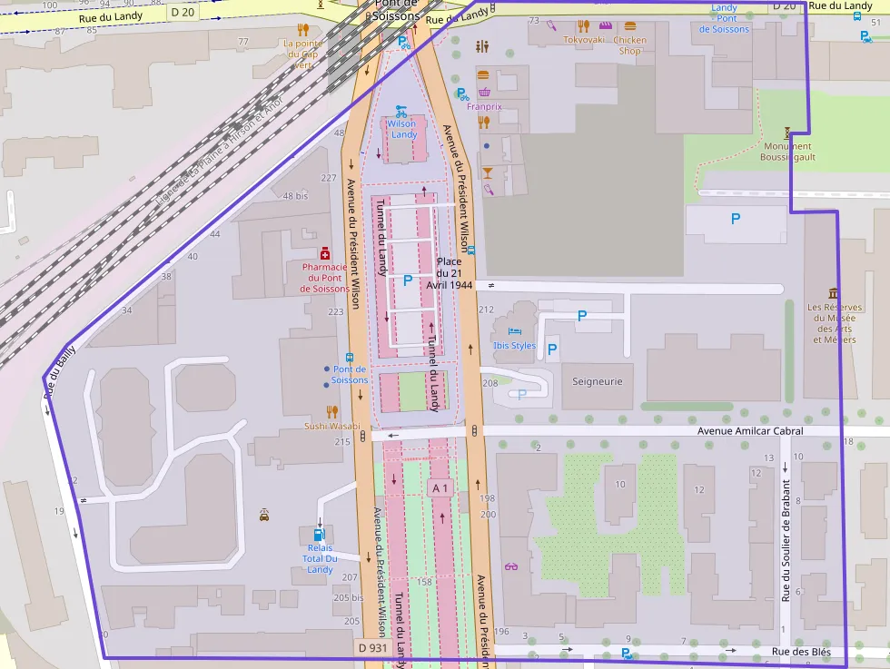Select the purple optician glasses icon
Image resolution: width=890 pixels, height=669 pixels.
click(510, 567)
